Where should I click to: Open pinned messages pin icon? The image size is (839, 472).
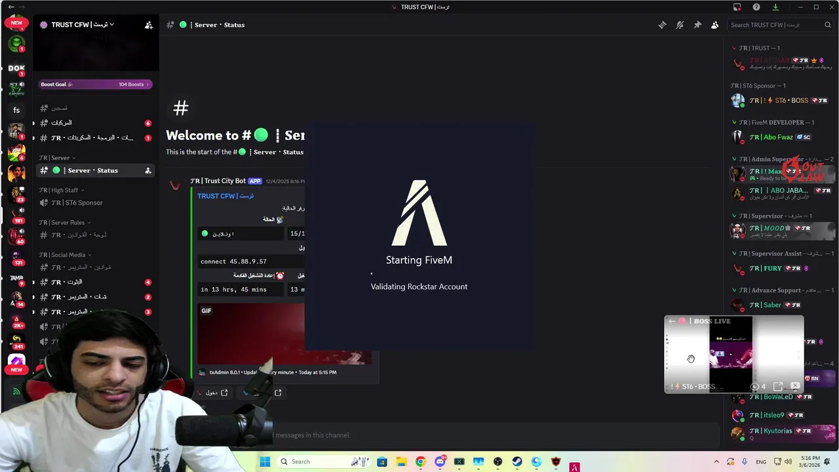point(697,25)
